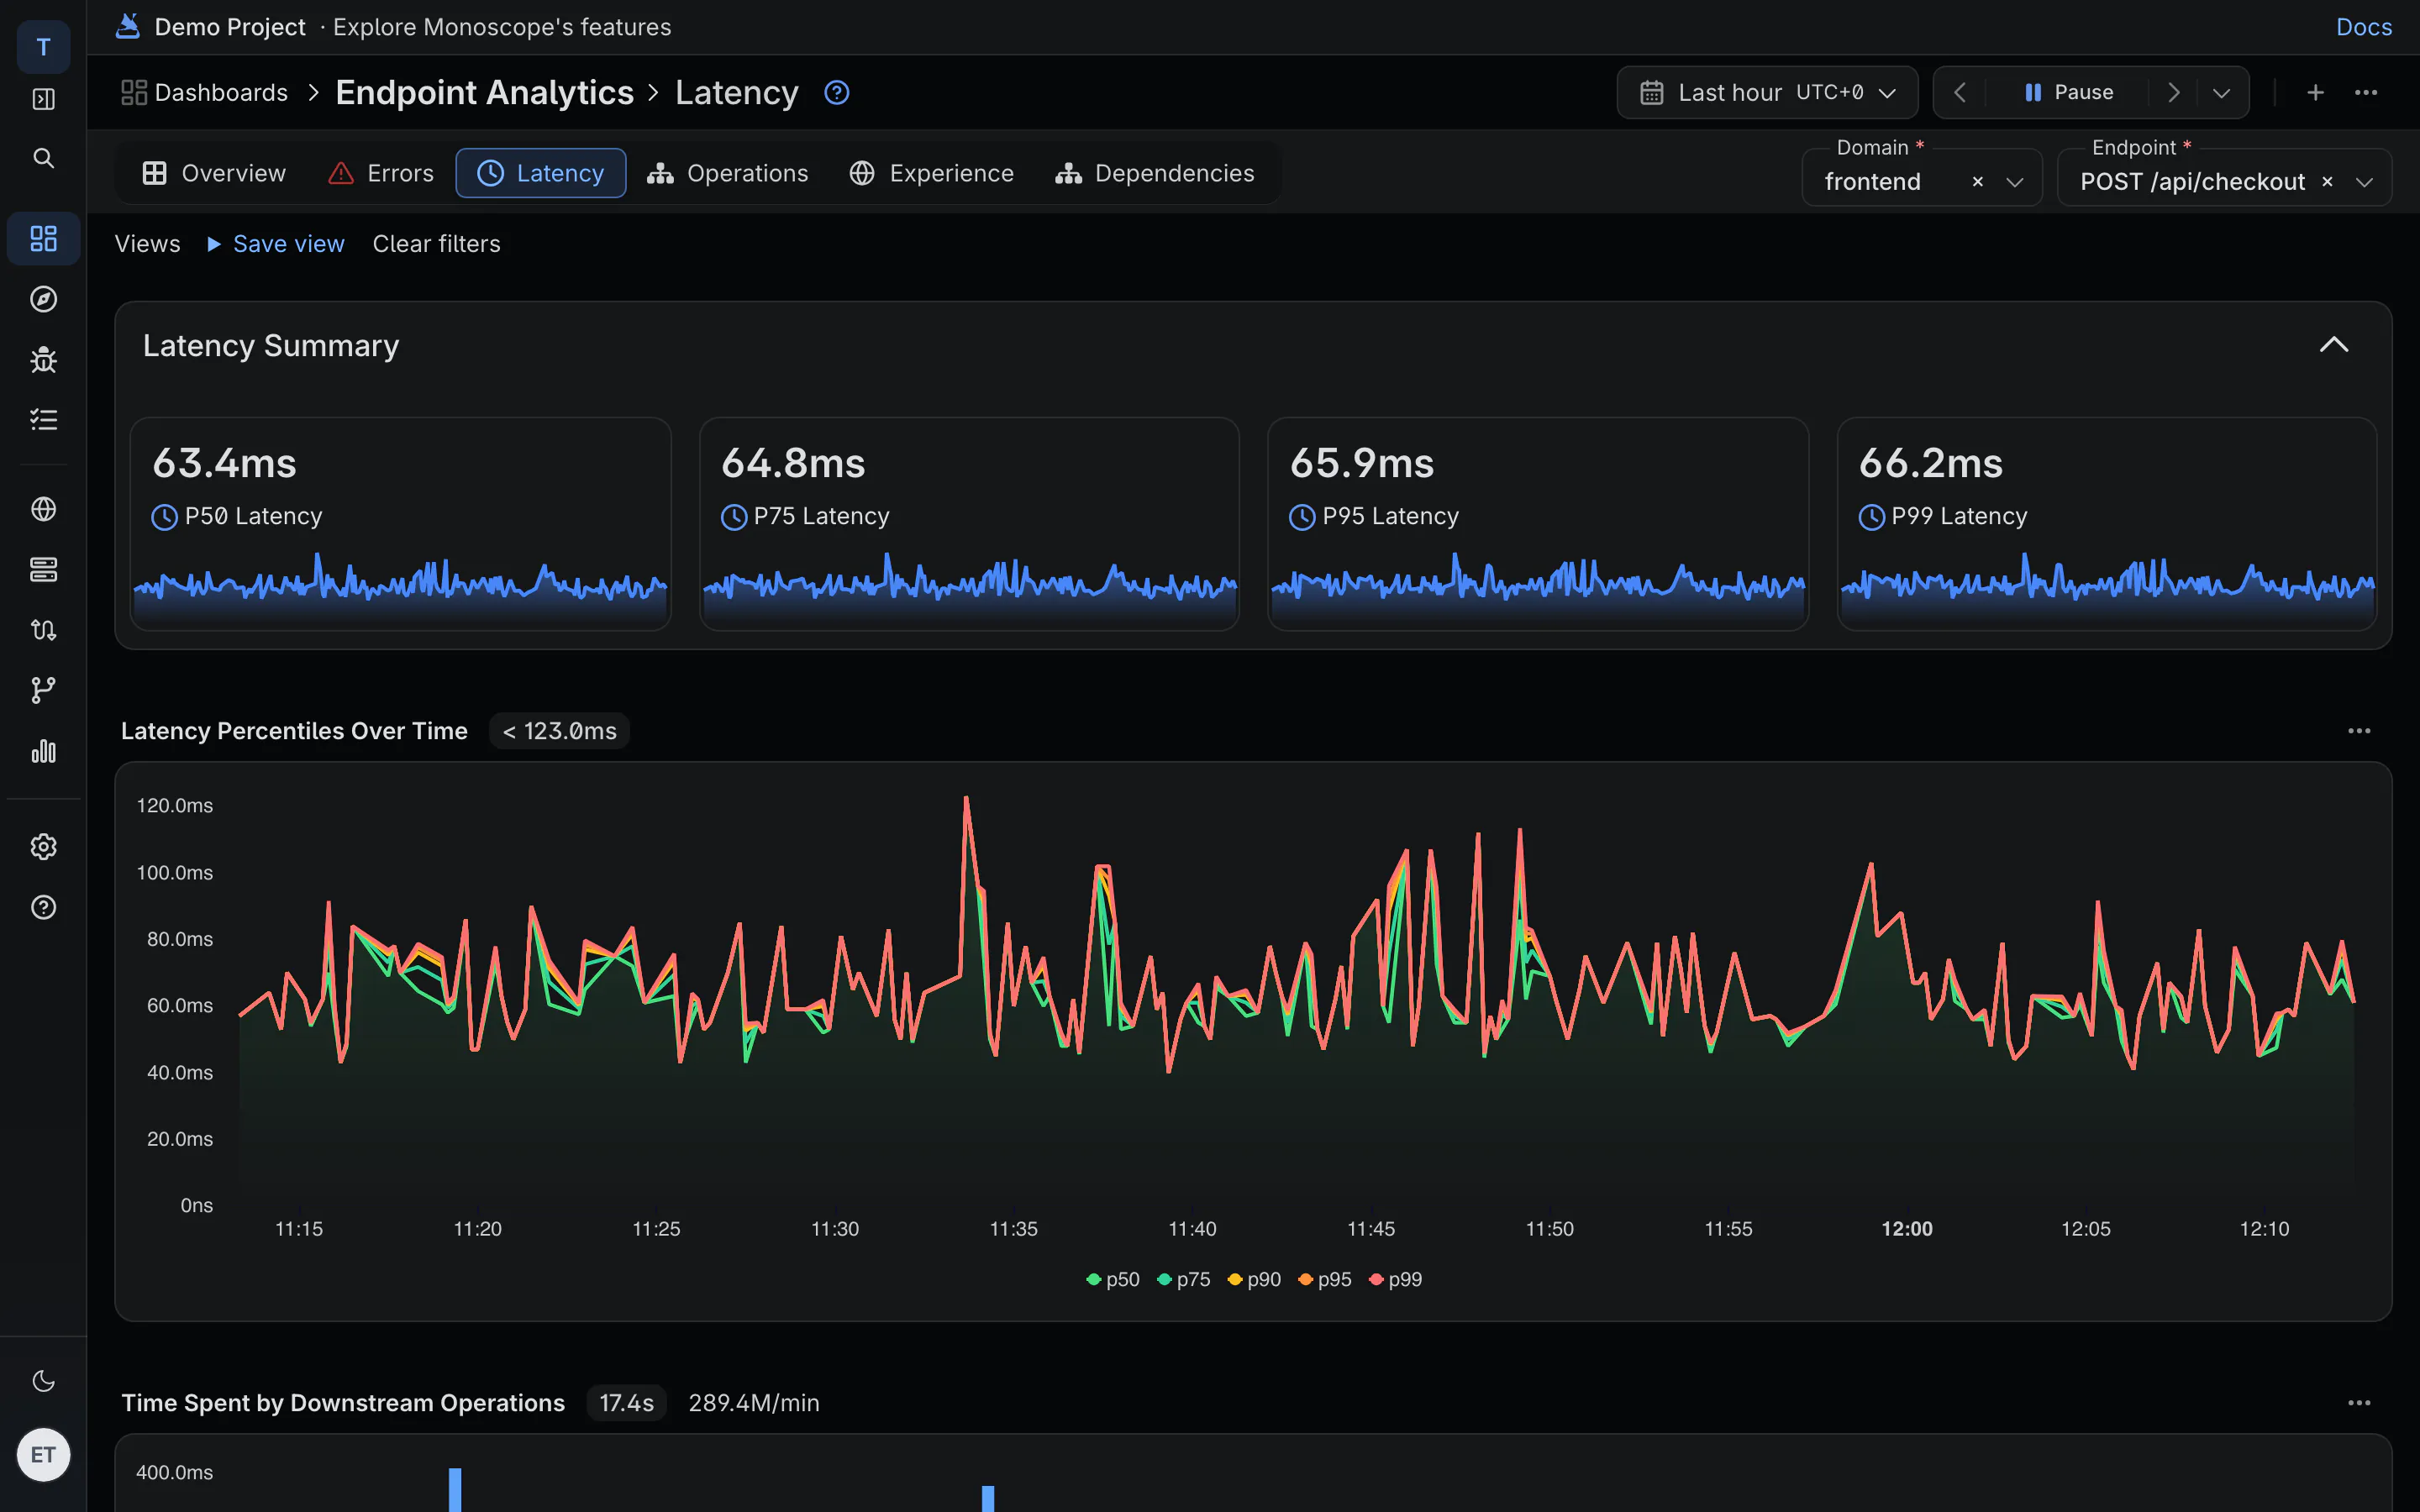This screenshot has height=1512, width=2420.
Task: Open the bar chart icon in sidebar
Action: [x=43, y=751]
